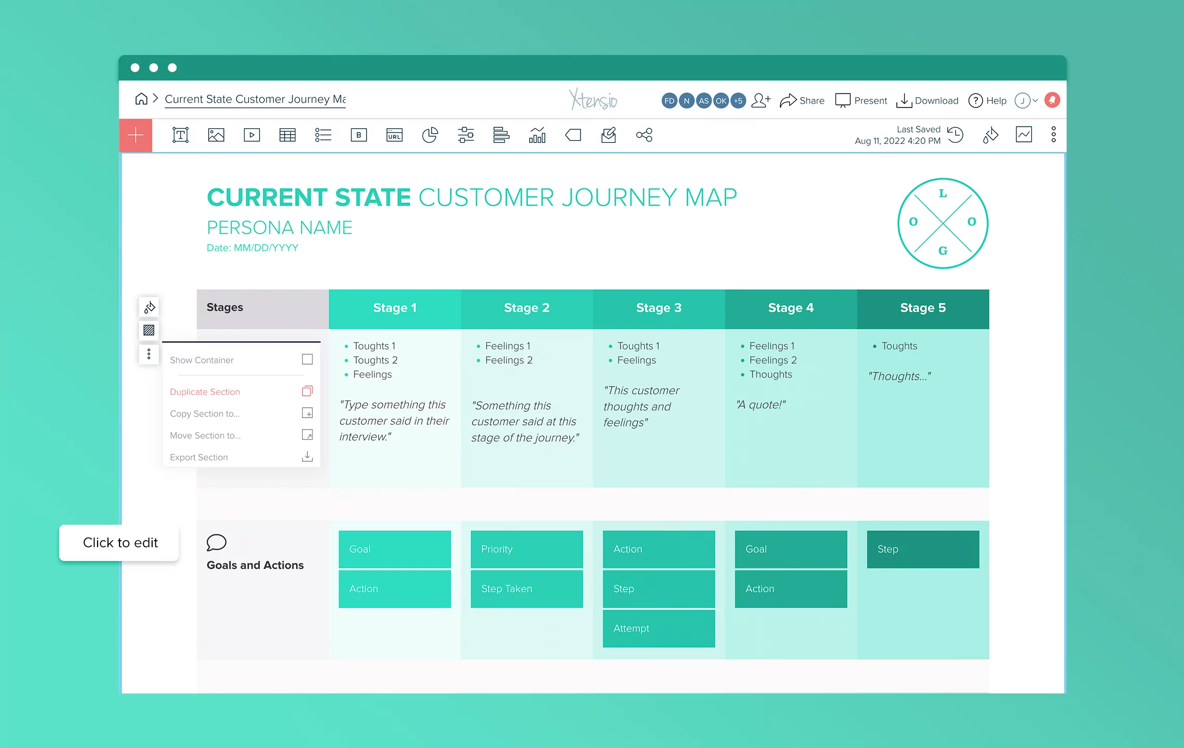
Task: Click the red plus button to add content
Action: click(135, 135)
